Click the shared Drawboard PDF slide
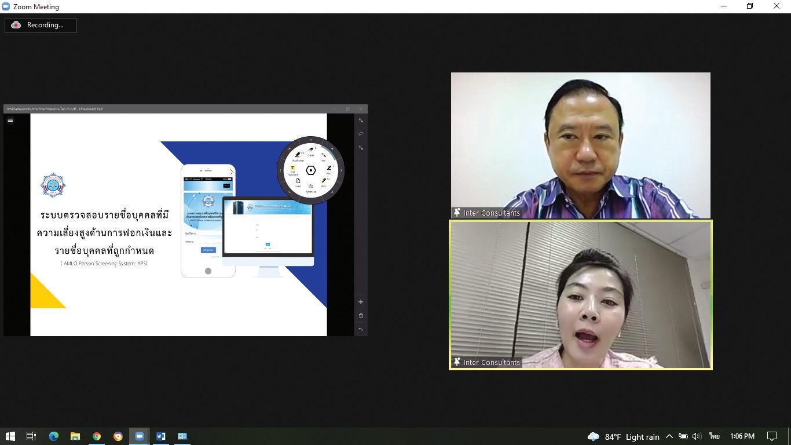The width and height of the screenshot is (791, 445). [x=178, y=225]
